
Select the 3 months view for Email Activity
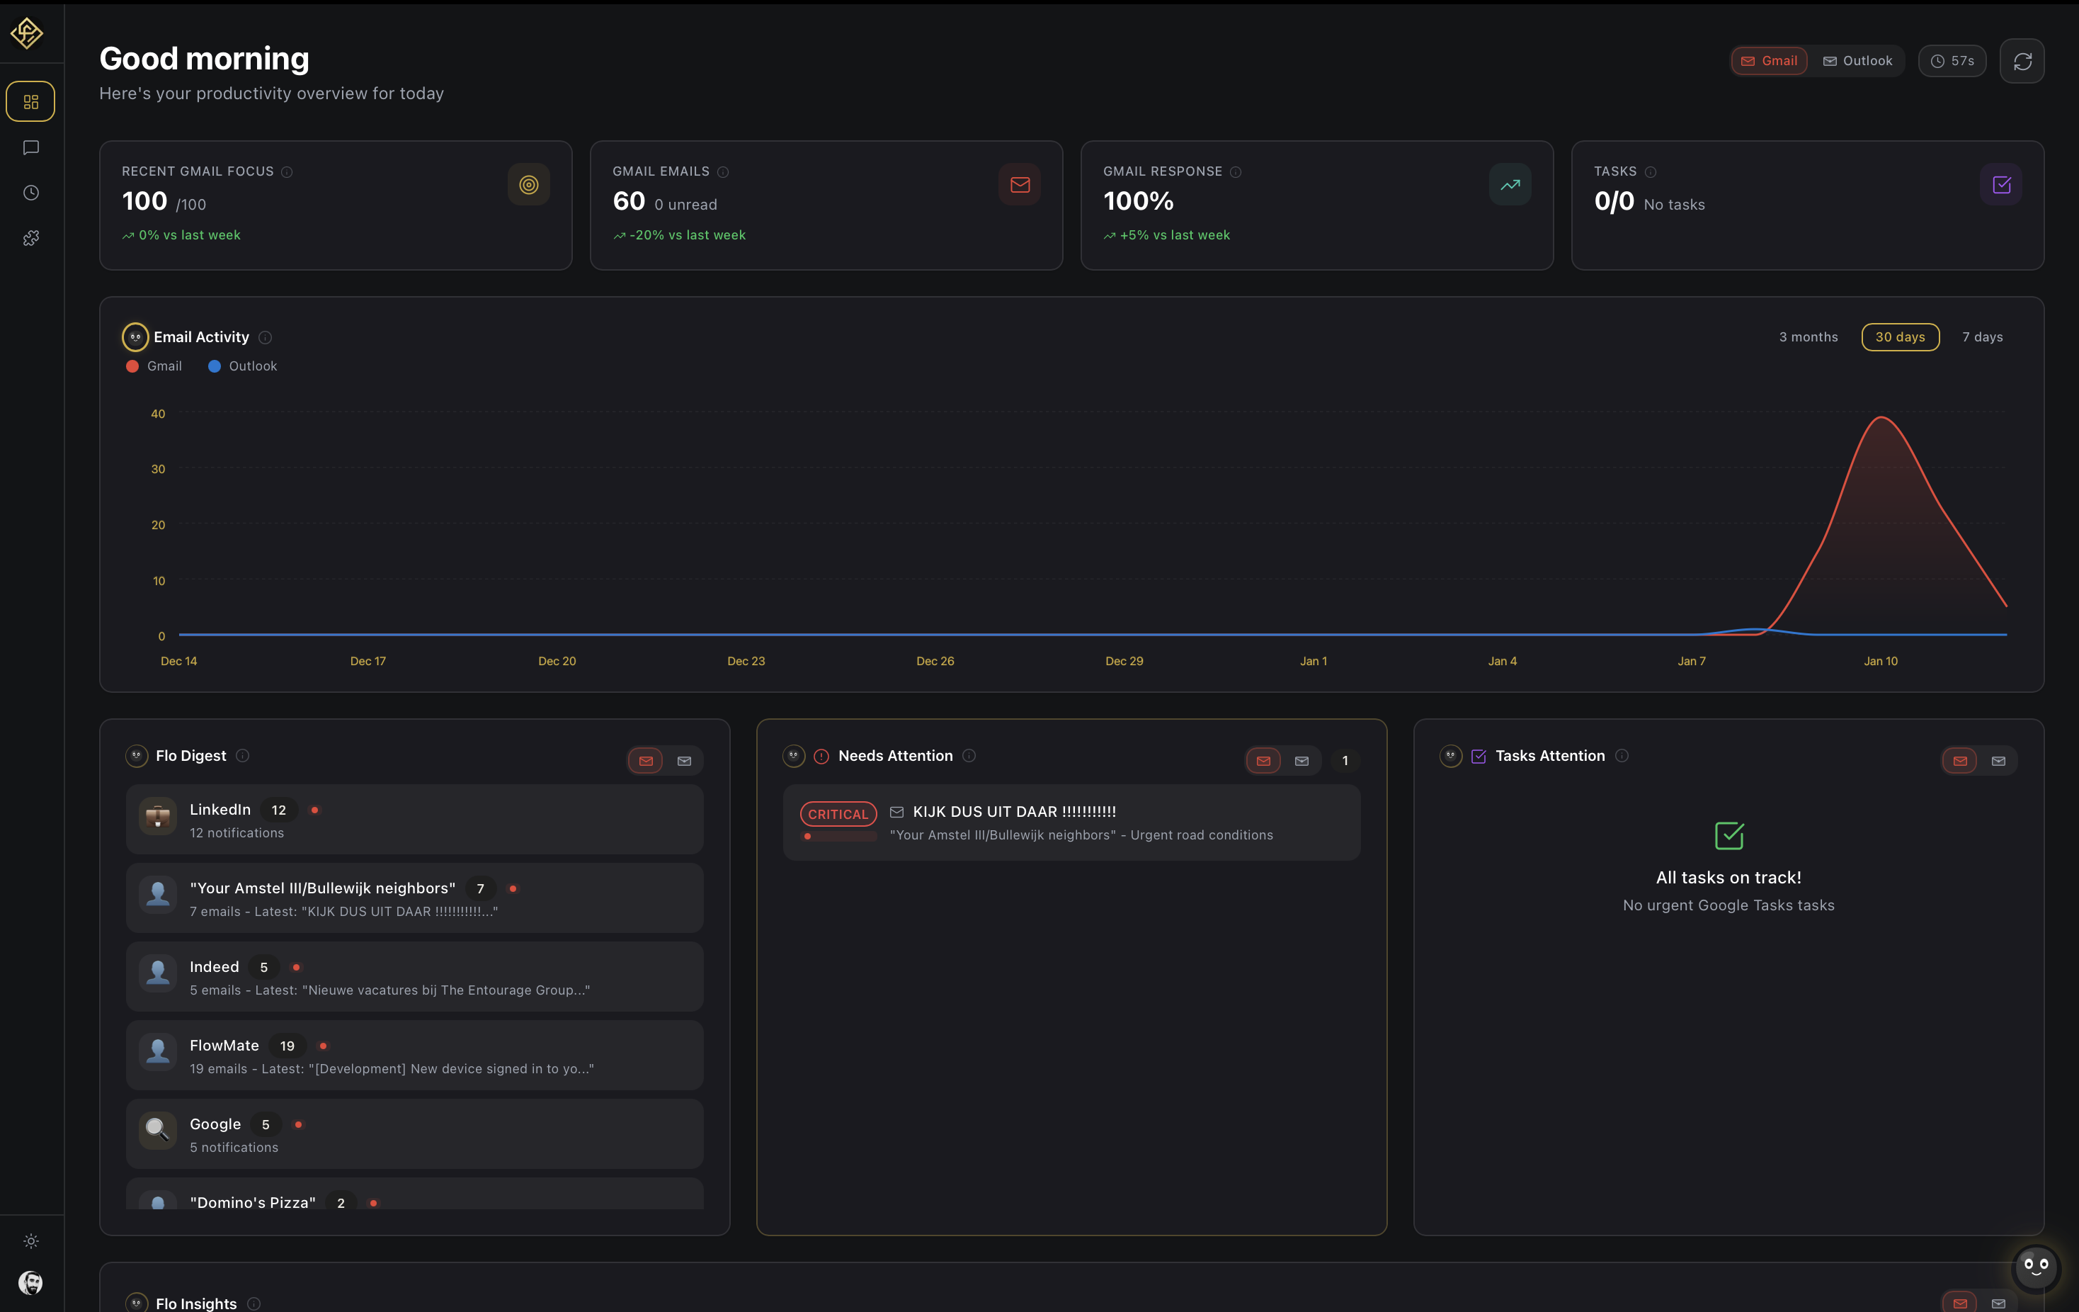(1807, 337)
